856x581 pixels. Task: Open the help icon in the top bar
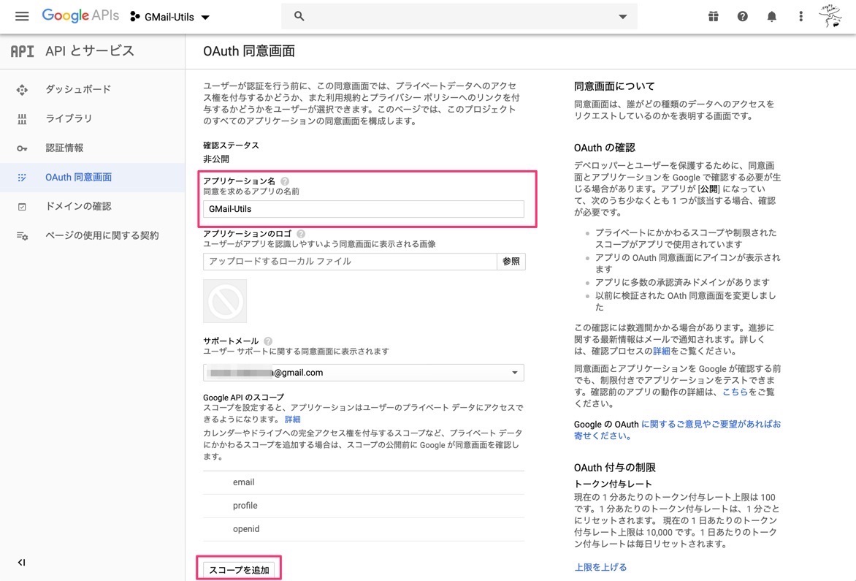click(742, 15)
